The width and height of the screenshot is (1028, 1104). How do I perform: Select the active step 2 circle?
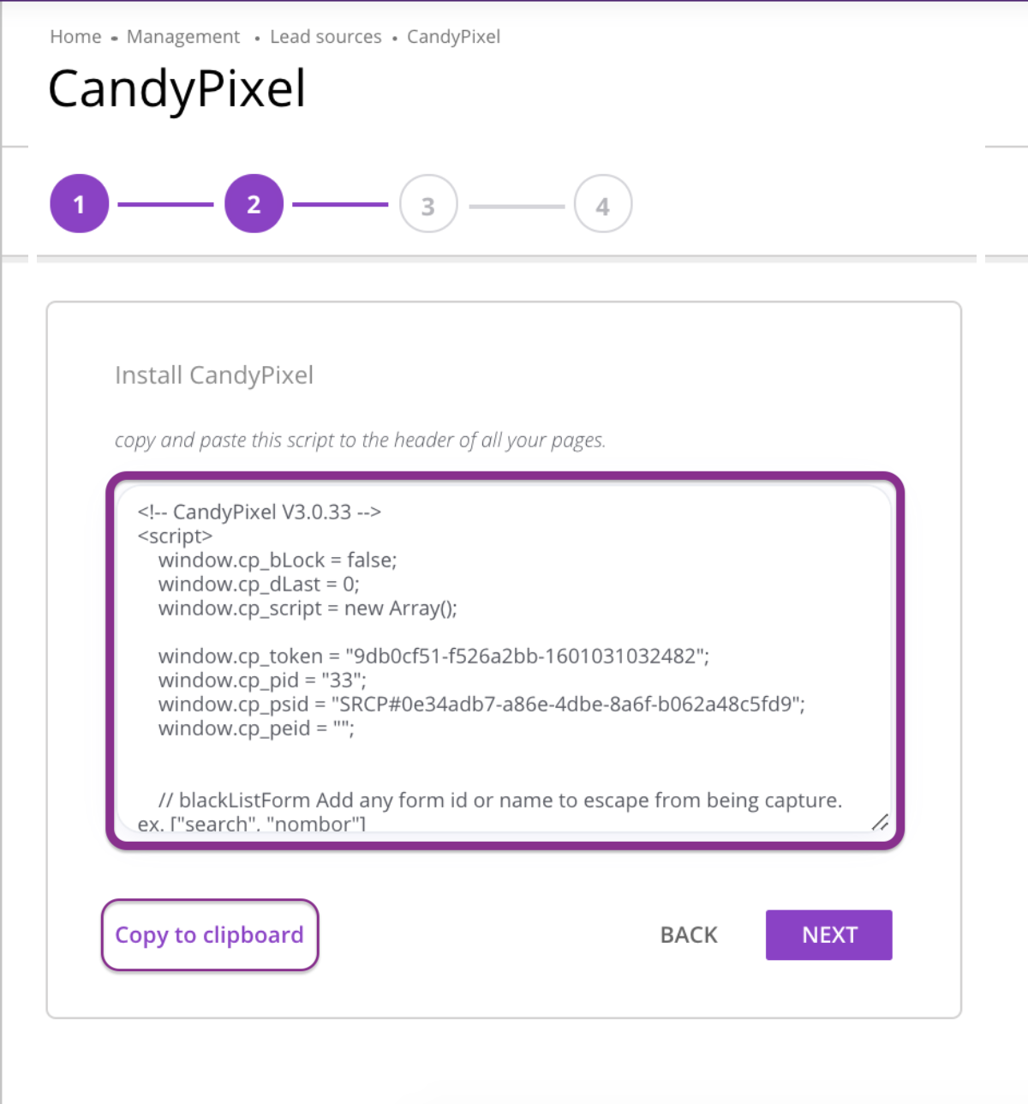pyautogui.click(x=254, y=204)
